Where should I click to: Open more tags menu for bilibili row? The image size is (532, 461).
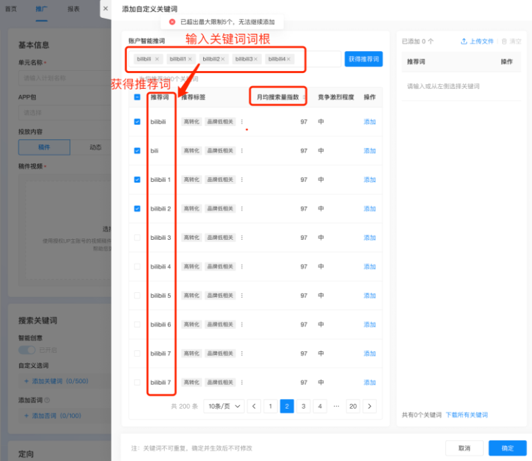click(242, 121)
